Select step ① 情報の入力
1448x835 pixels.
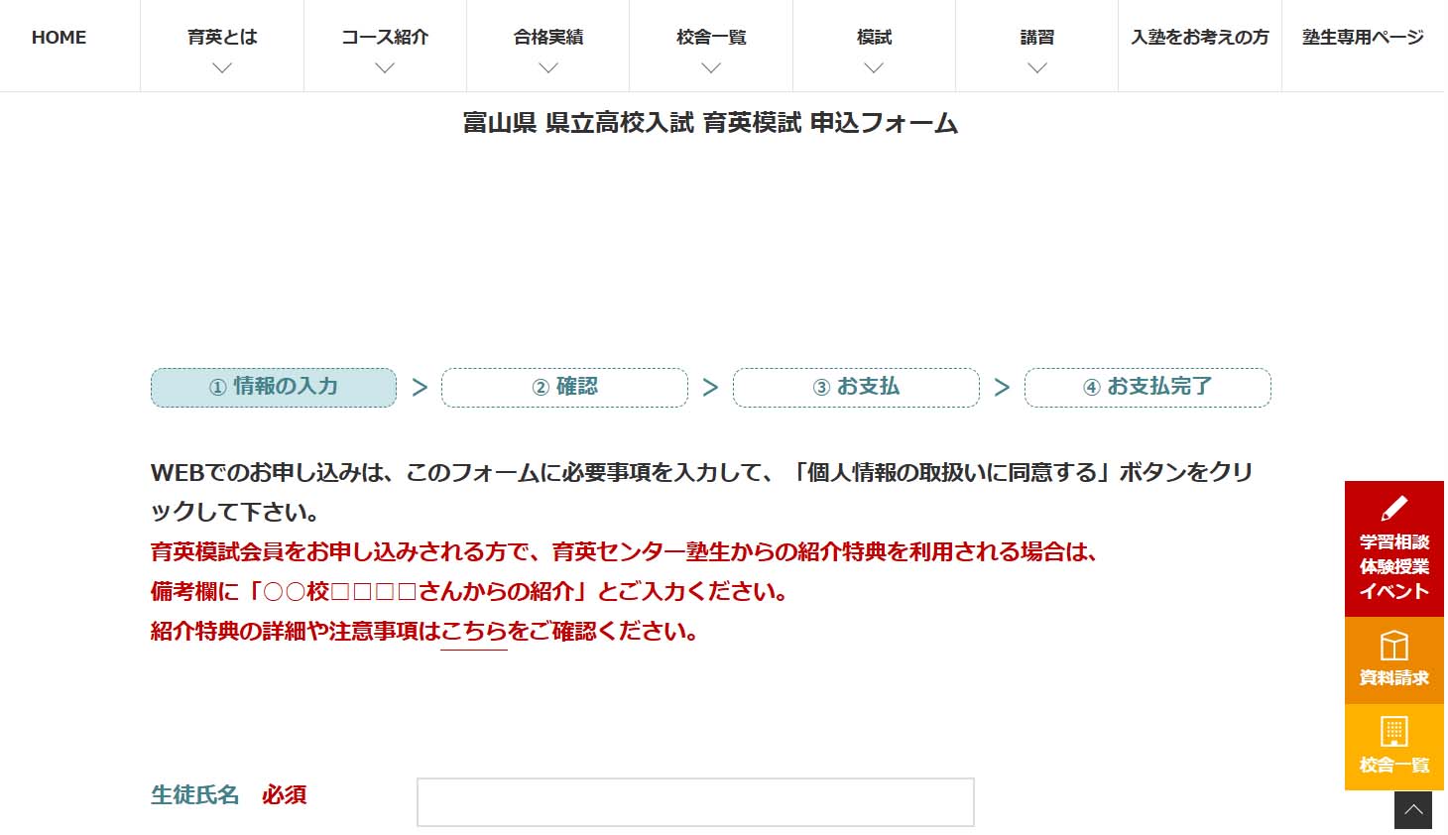pos(274,387)
